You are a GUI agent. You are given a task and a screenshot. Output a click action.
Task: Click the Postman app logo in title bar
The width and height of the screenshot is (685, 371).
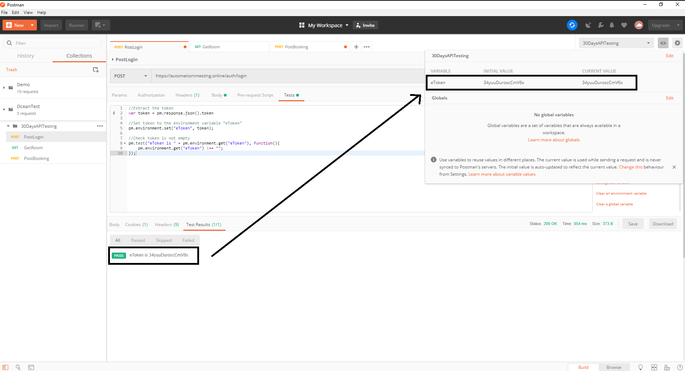3,5
